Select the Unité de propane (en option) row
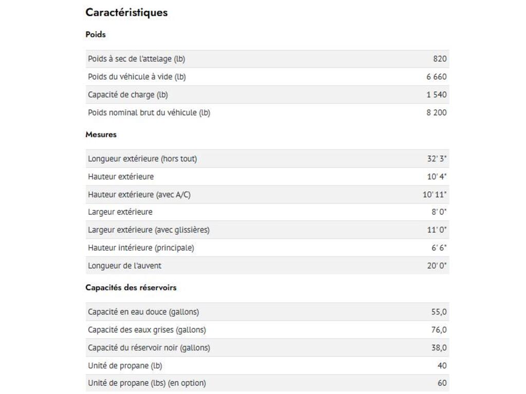This screenshot has height=394, width=526. (x=267, y=383)
